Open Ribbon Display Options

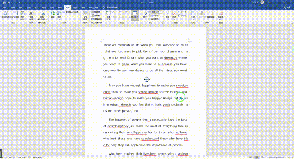click(269, 2)
